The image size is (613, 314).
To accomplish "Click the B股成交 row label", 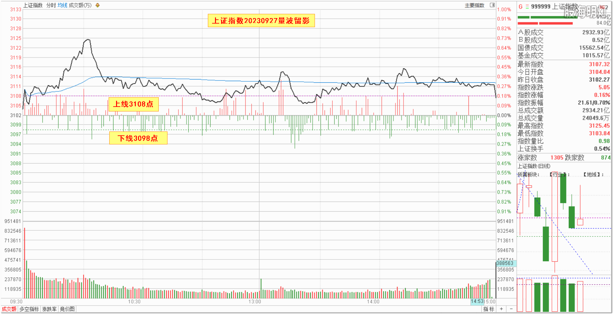I will click(531, 40).
